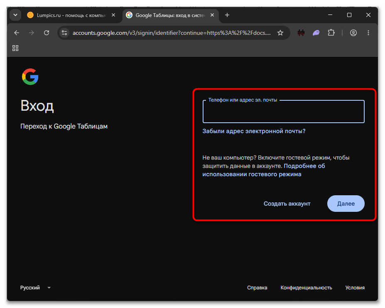The image size is (385, 308).
Task: Open the Условия footer link
Action: click(355, 288)
